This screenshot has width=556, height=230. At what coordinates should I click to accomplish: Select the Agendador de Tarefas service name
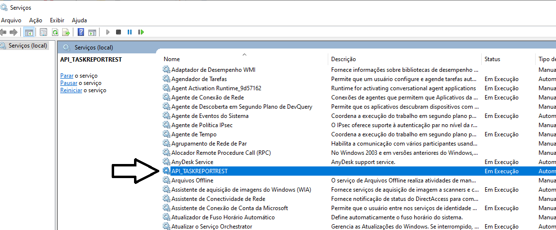coord(199,79)
